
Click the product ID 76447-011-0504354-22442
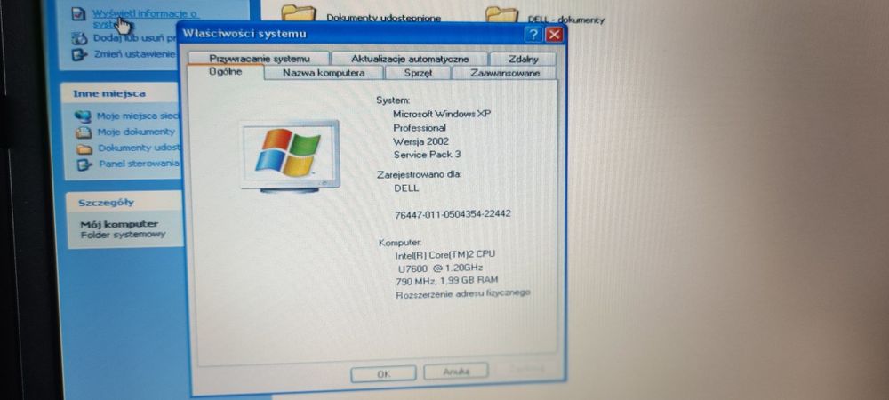pyautogui.click(x=453, y=214)
